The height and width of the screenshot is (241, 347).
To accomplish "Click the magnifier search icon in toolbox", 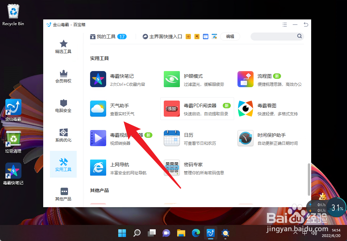I will [299, 36].
